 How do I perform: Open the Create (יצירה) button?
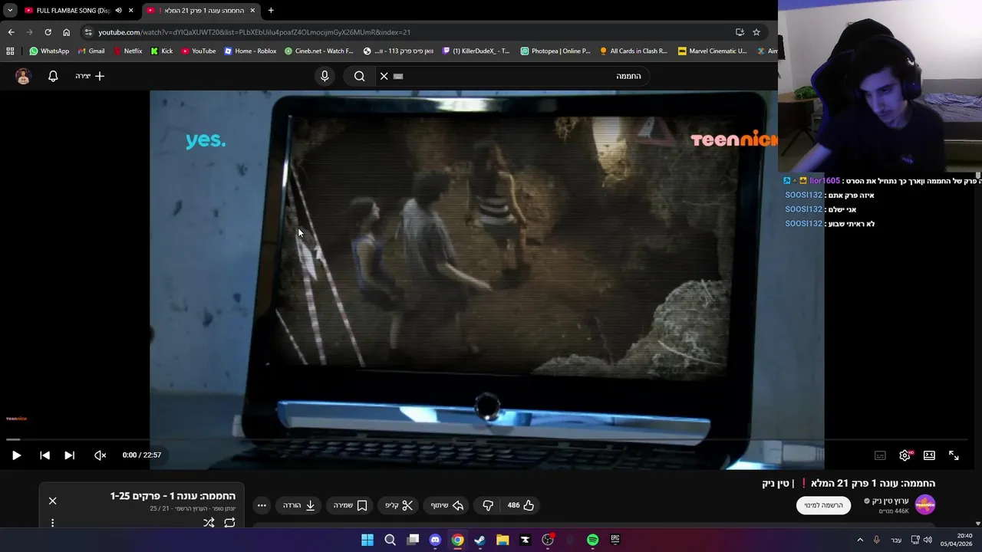click(x=90, y=76)
